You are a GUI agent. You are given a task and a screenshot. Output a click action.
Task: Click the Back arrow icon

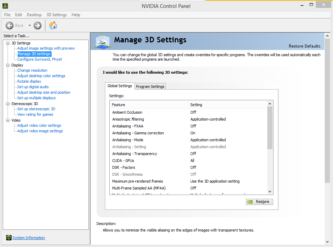[x=9, y=25]
